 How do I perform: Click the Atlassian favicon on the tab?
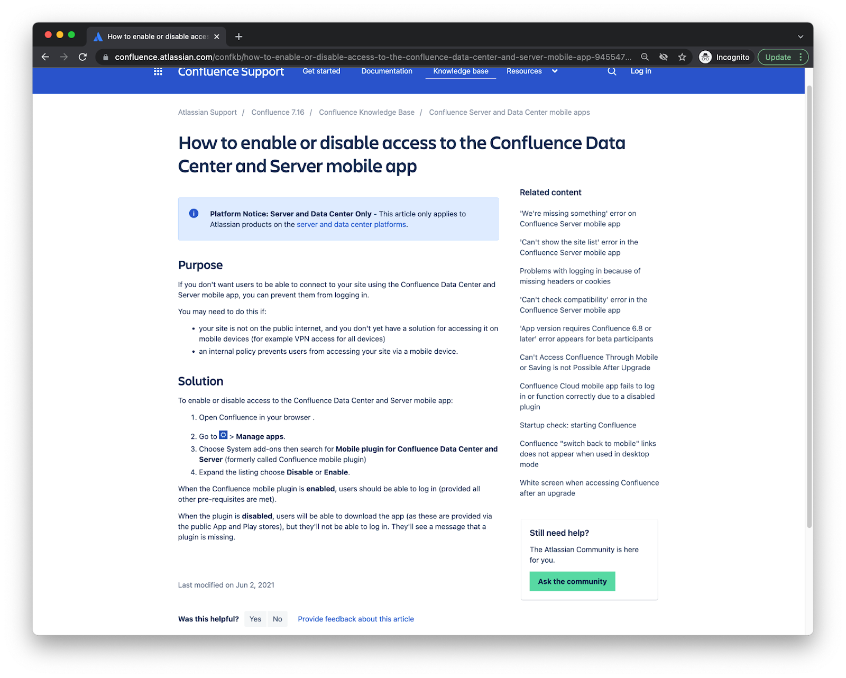[x=98, y=36]
